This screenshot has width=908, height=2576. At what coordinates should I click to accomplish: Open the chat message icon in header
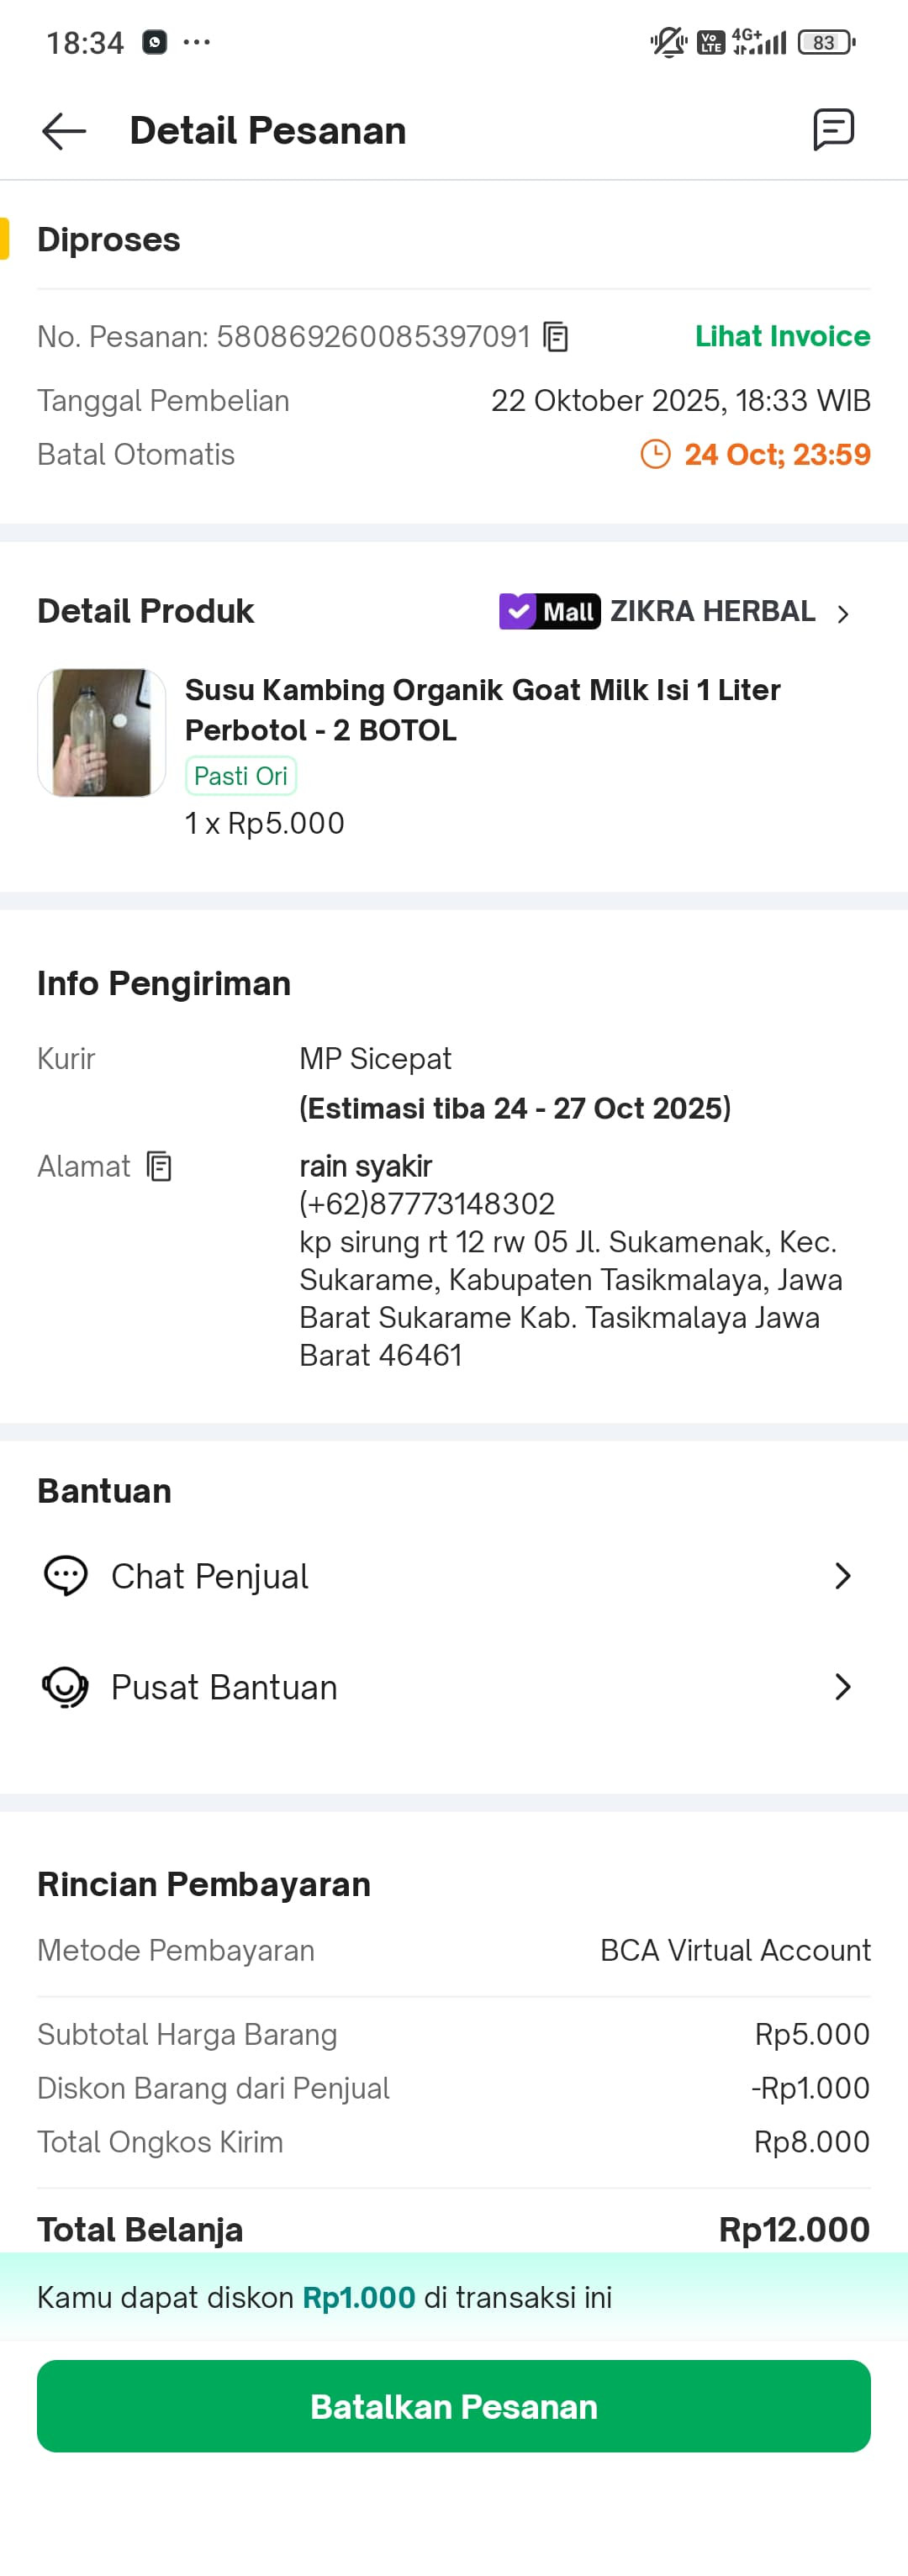point(833,130)
